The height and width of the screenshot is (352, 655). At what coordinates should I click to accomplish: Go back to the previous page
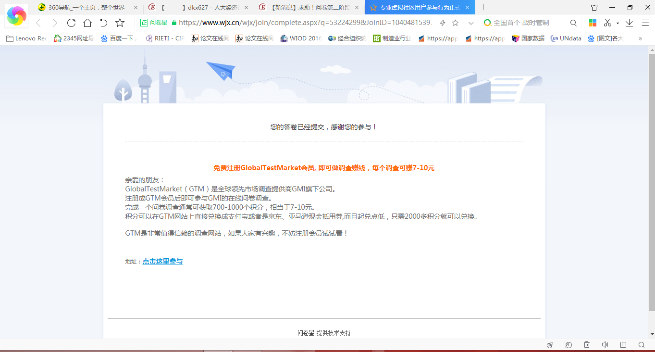[39, 23]
